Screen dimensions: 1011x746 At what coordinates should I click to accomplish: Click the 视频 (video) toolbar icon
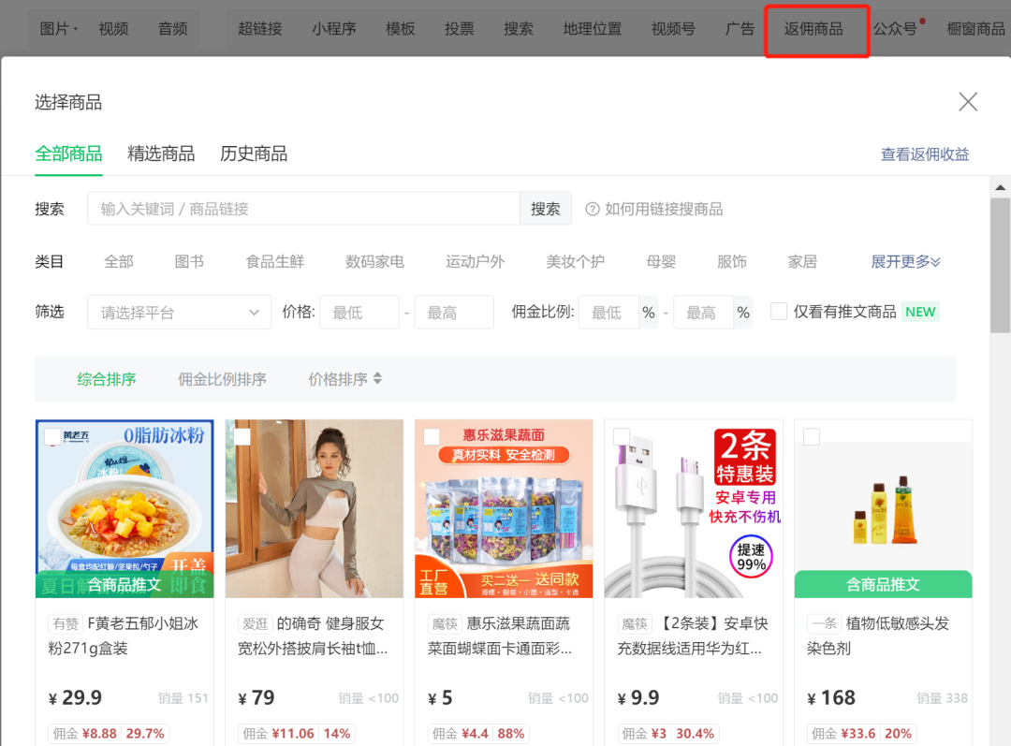(113, 28)
